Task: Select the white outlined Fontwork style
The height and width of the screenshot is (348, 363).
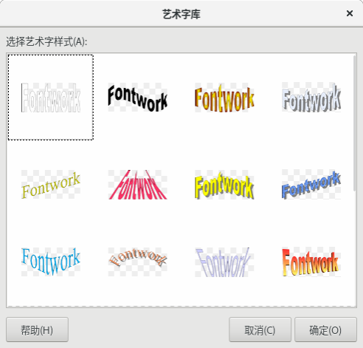Action: coord(51,98)
